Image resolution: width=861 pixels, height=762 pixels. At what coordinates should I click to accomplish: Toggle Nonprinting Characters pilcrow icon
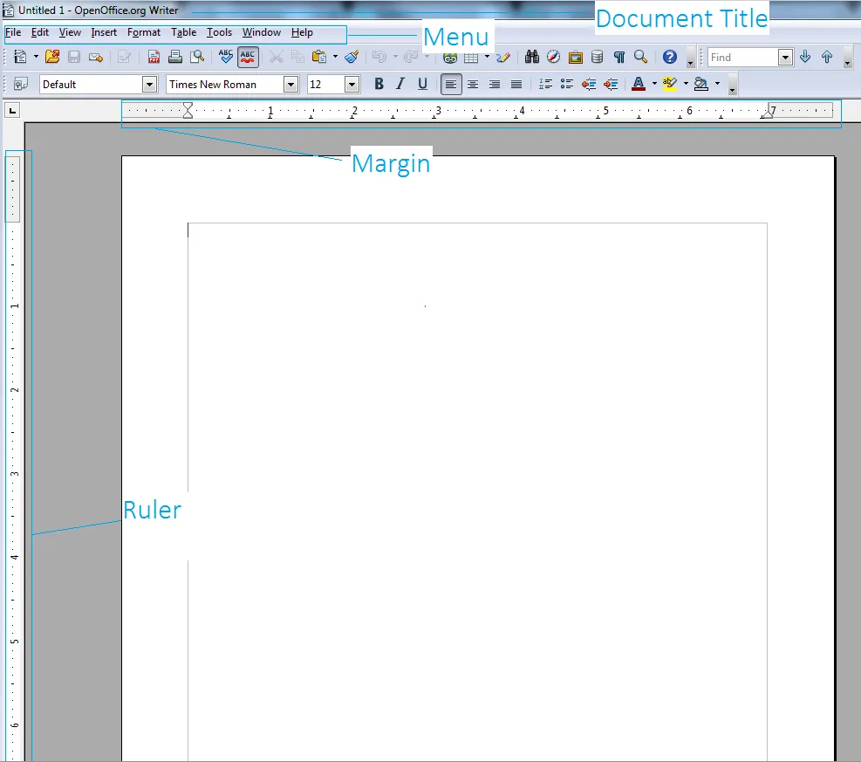pyautogui.click(x=619, y=57)
